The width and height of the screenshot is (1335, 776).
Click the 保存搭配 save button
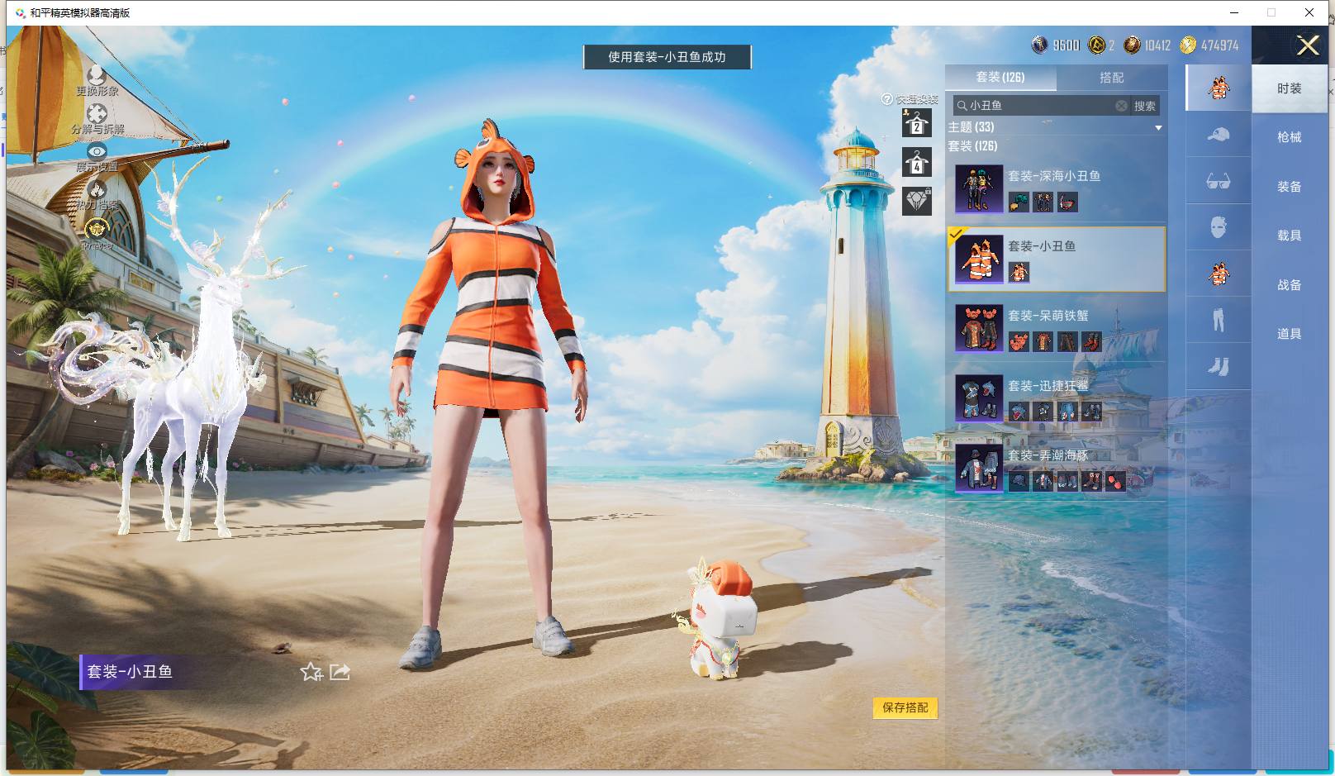905,707
